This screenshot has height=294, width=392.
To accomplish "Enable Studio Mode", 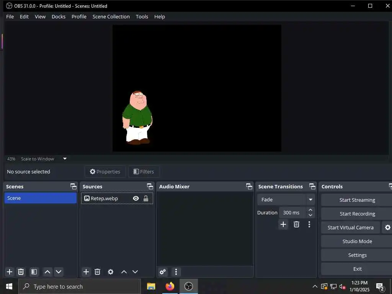I will (x=357, y=241).
